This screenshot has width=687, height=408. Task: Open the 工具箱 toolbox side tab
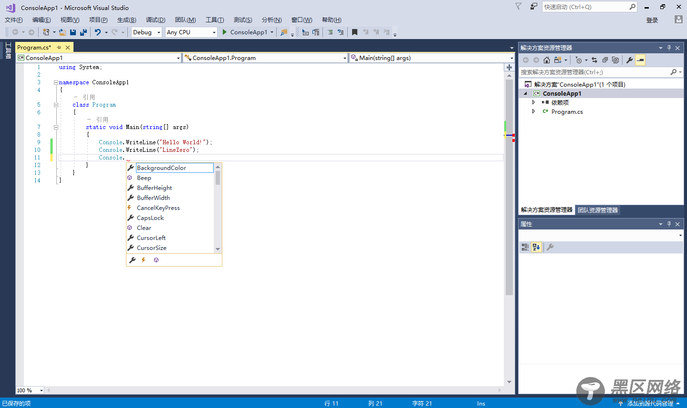[x=8, y=50]
